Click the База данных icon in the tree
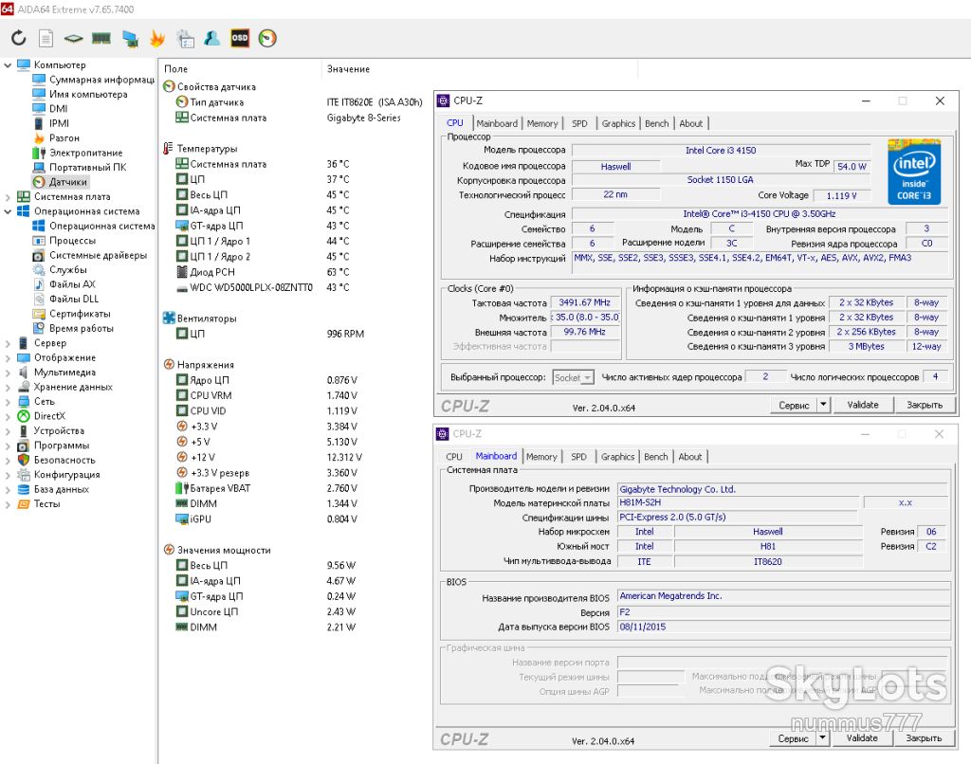 click(24, 489)
